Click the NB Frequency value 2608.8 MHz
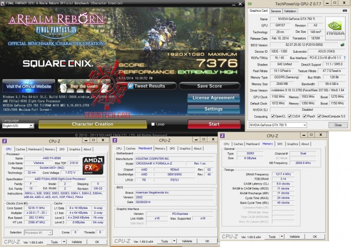351x247 pixels. (303, 163)
